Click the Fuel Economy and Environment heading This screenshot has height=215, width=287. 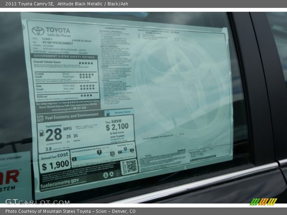[x=72, y=116]
